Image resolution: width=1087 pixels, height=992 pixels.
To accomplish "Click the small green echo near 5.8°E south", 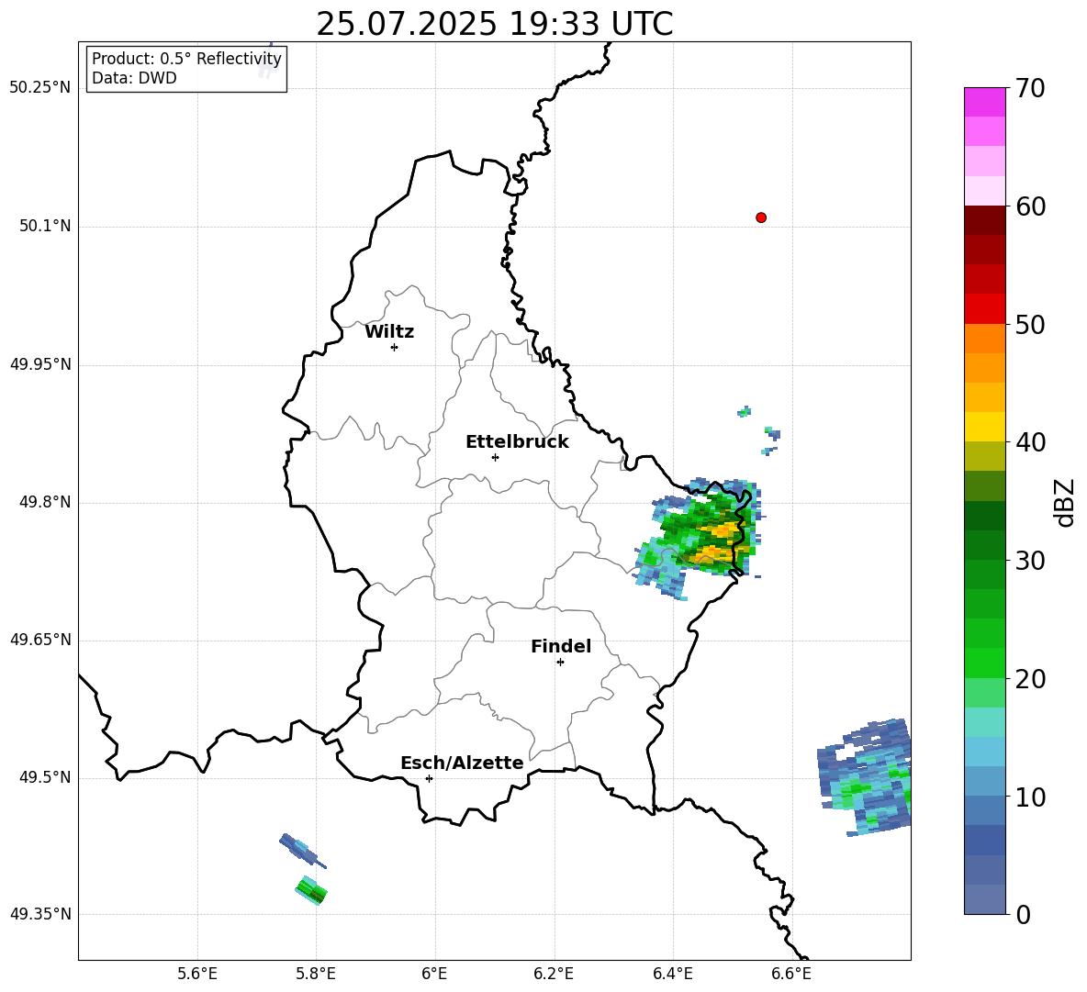I will [311, 890].
